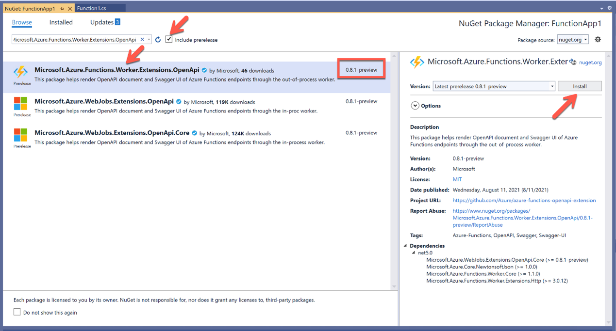The image size is (616, 331).
Task: Click the 0.8.1-preview version of Worker.Extensions.OpenApi
Action: (361, 70)
